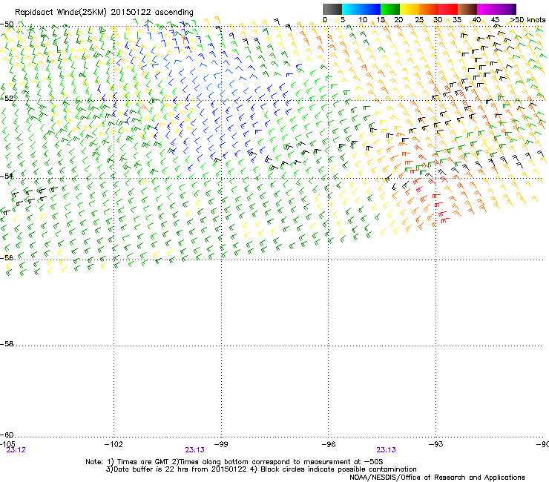Click the magenta-purple 40-50 knots legend swatch
549x482 pixels.
tap(496, 9)
